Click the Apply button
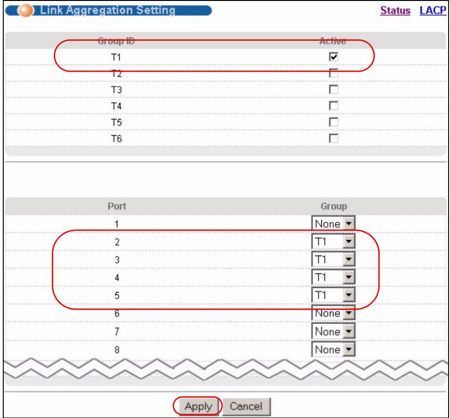This screenshot has height=418, width=450. [x=198, y=406]
